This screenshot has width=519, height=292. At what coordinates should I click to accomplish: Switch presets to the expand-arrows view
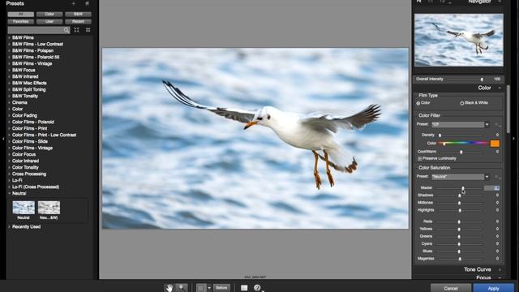point(77,30)
